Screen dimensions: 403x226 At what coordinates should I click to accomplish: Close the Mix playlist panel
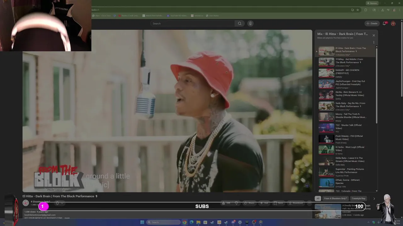(x=374, y=35)
